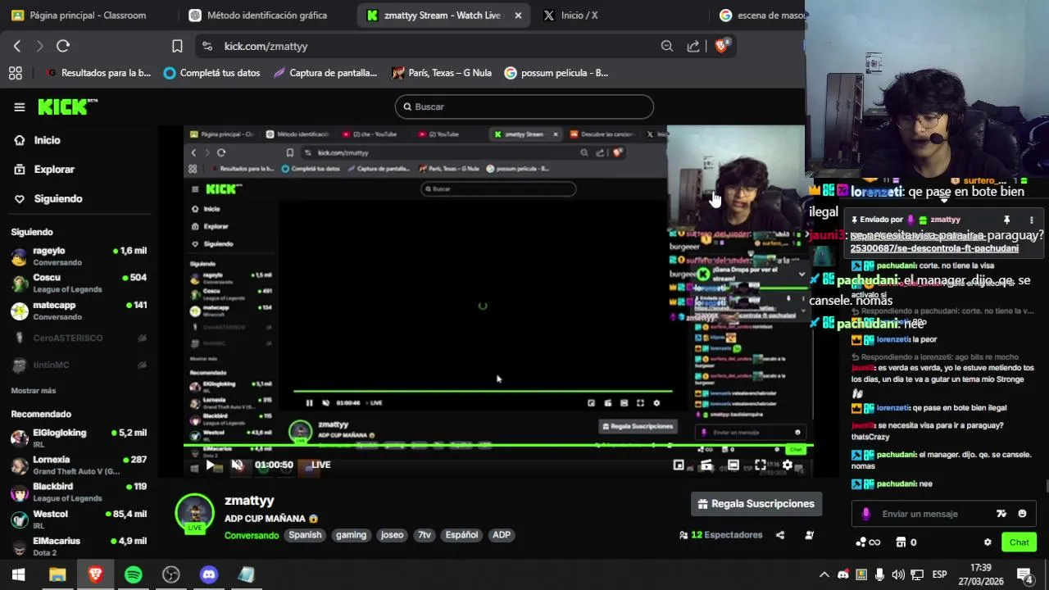
Task: Follow zmattyy with the user icon
Action: point(809,535)
